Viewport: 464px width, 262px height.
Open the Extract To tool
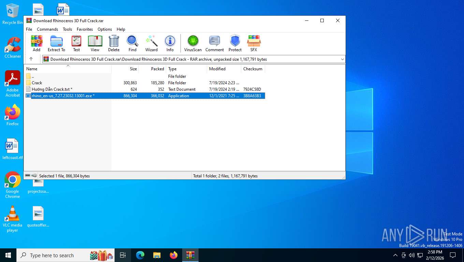pos(56,43)
